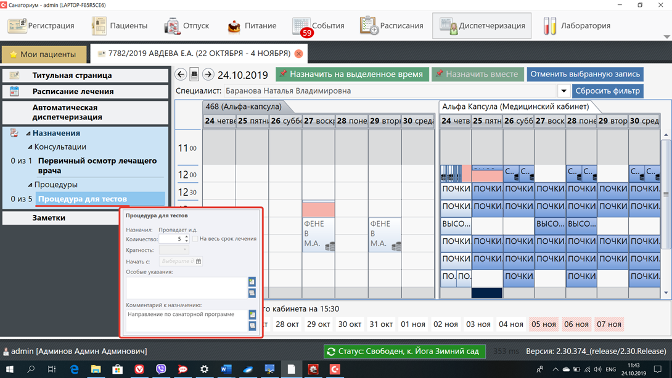Click Назначить на выделенное время button
This screenshot has height=378, width=672.
tap(352, 74)
